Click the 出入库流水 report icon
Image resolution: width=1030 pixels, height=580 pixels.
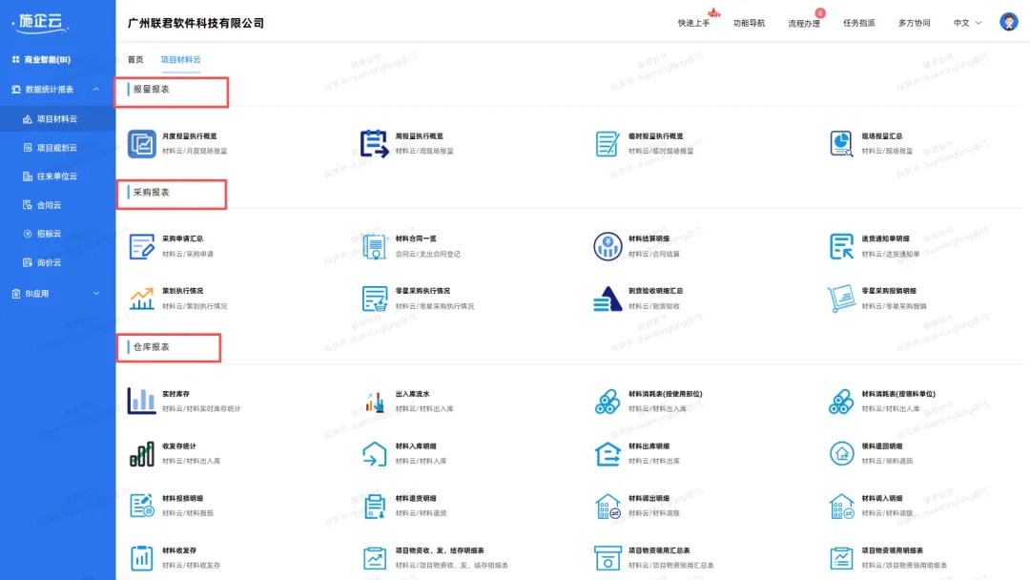click(375, 401)
